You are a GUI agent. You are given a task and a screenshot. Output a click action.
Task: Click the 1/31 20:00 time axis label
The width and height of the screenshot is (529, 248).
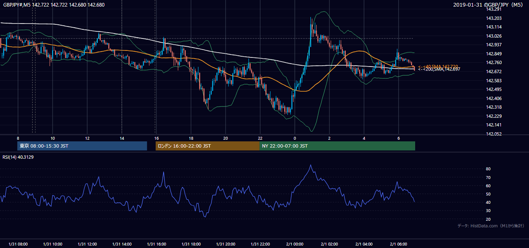click(225, 244)
